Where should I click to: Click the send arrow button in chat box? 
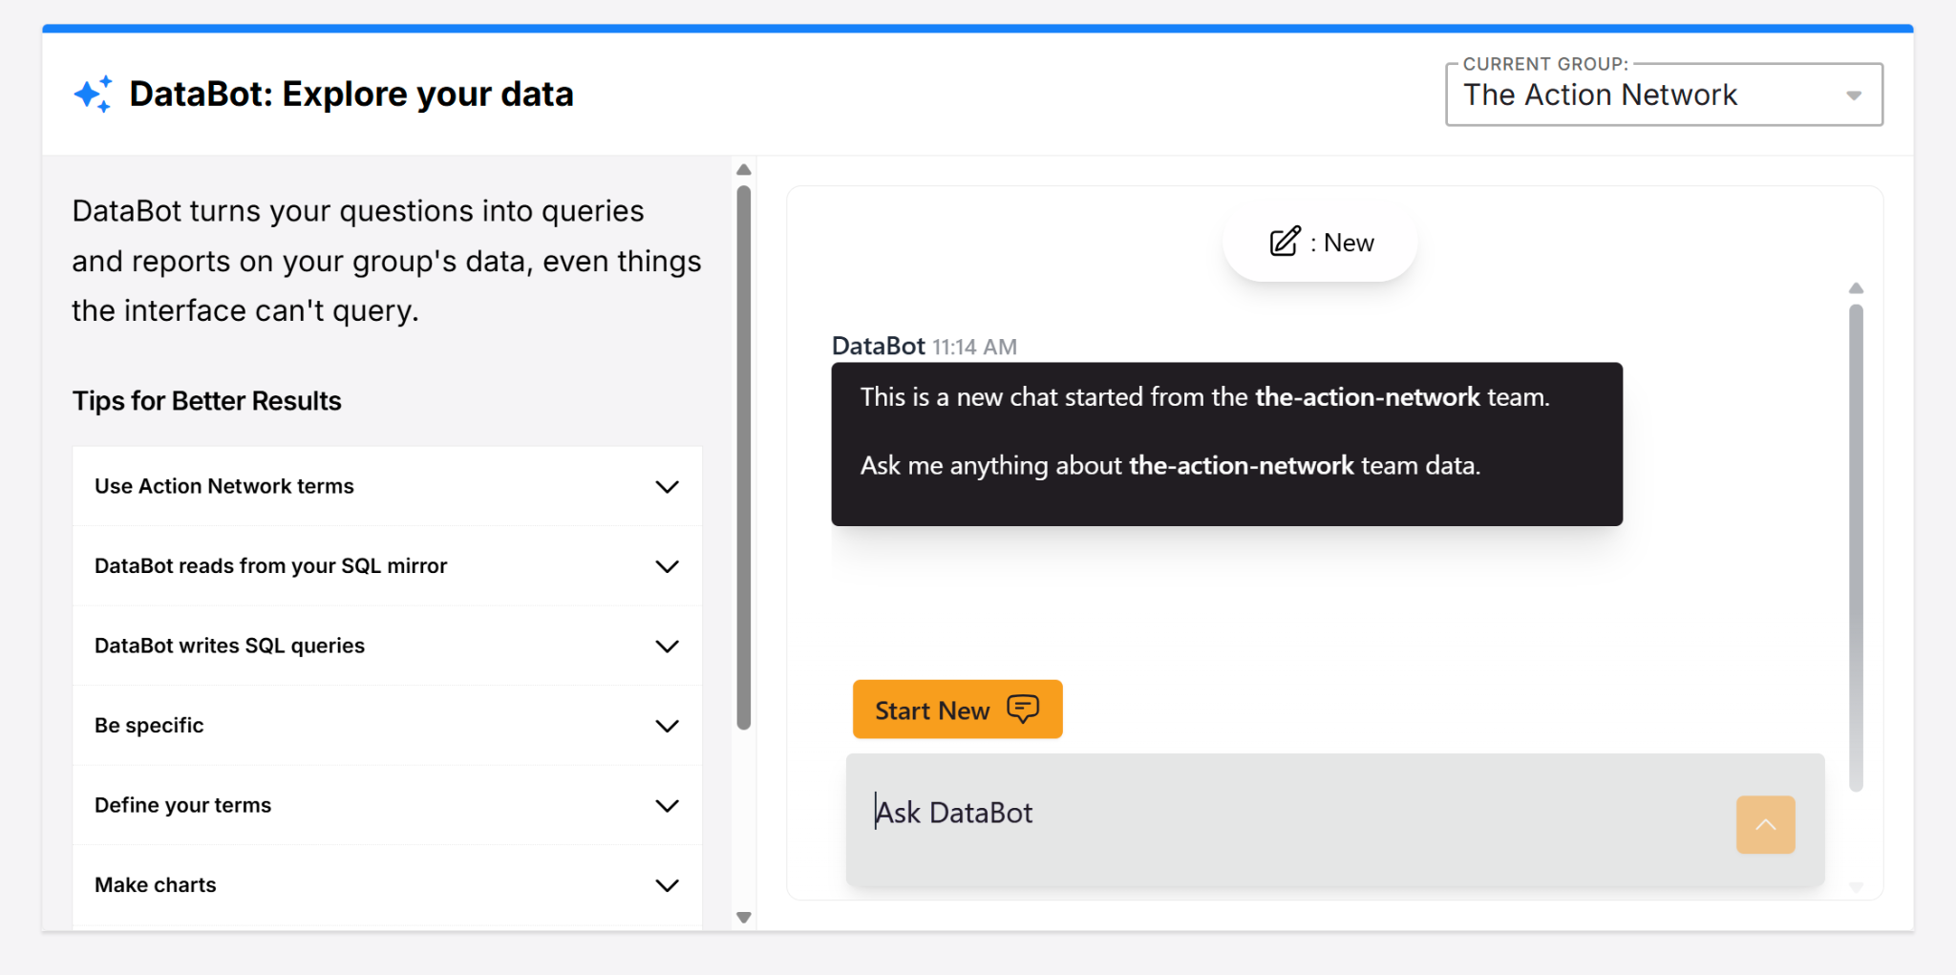1765,824
